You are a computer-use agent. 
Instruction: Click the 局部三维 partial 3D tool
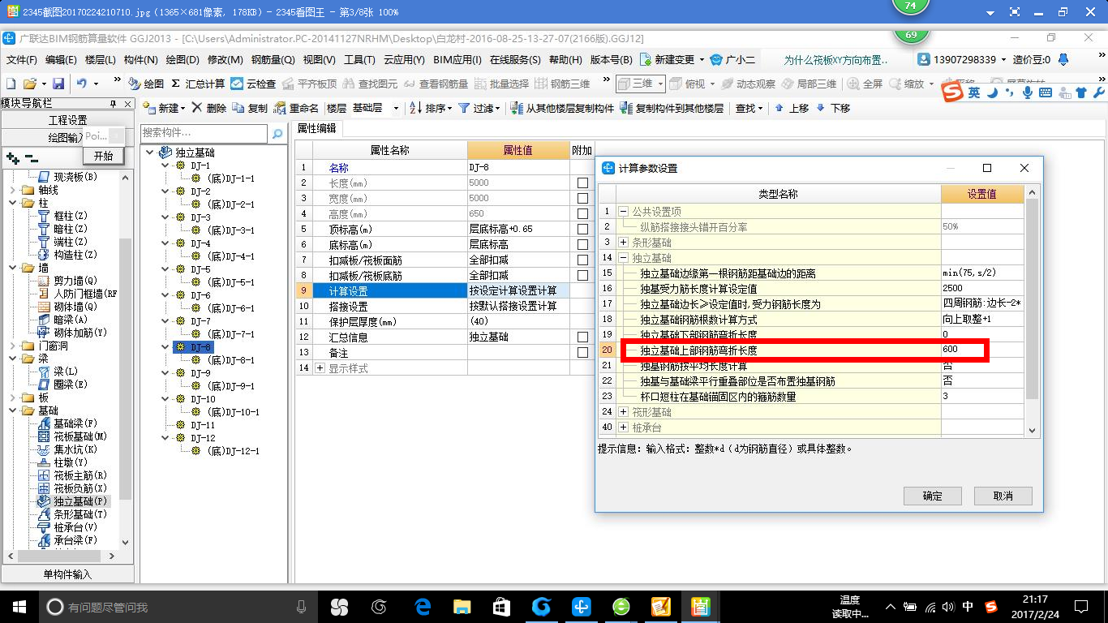point(809,84)
